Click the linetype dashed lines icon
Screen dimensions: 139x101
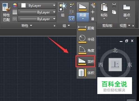pyautogui.click(x=15, y=19)
